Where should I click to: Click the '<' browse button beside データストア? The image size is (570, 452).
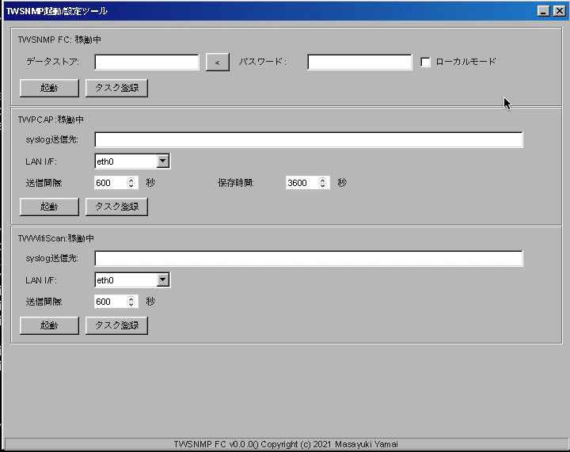[218, 62]
